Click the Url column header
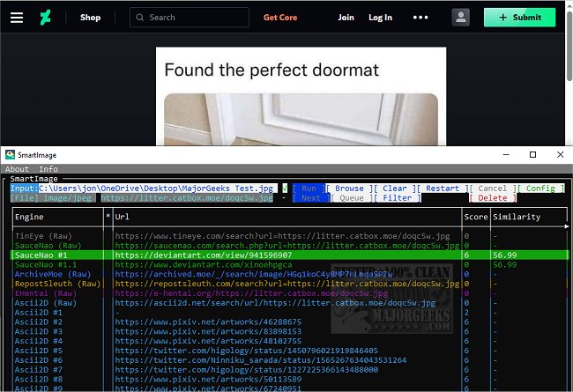The image size is (573, 392). [x=122, y=217]
